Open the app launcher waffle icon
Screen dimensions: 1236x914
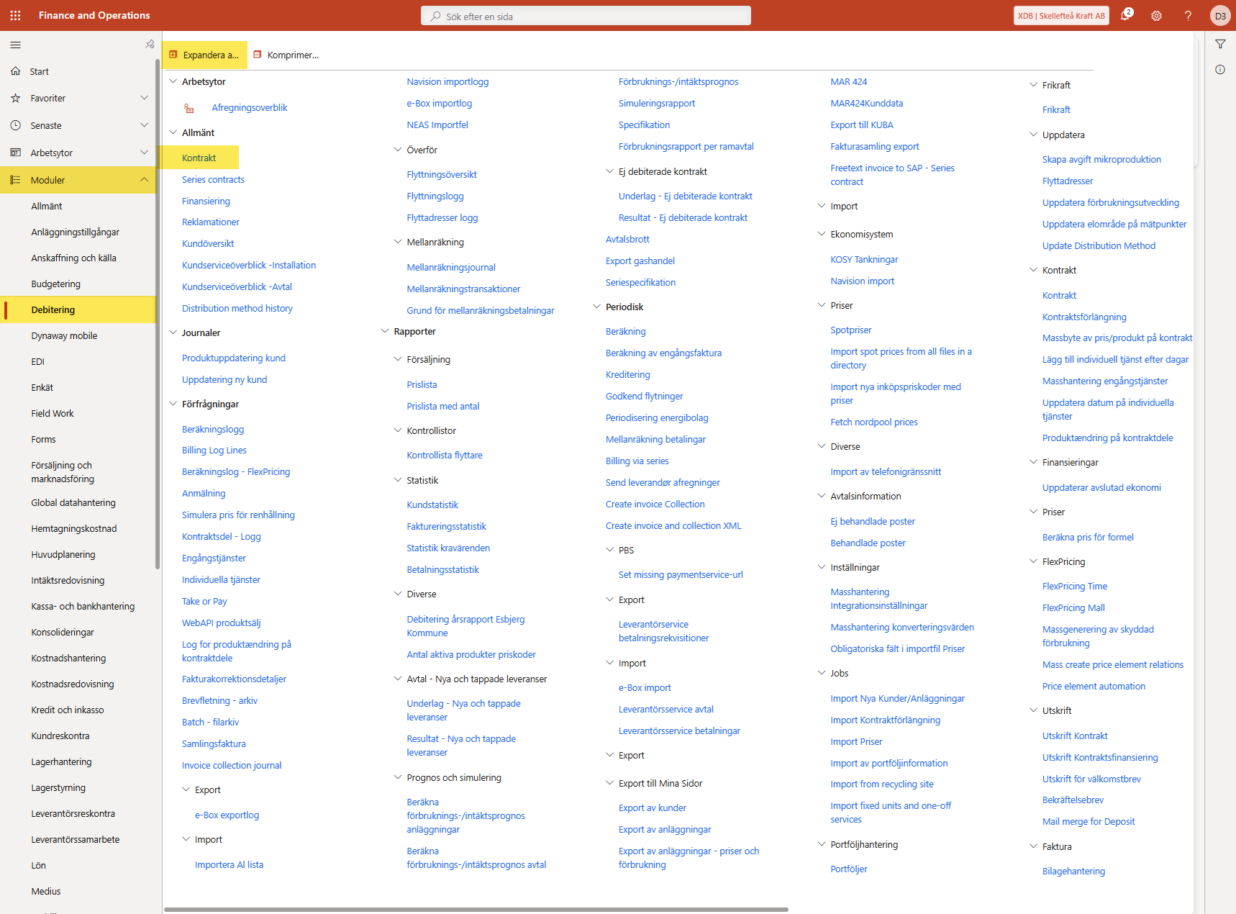coord(15,15)
